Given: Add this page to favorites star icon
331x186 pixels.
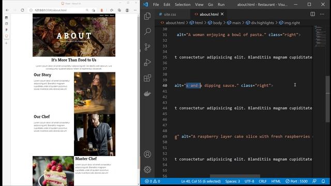Looking at the screenshot, I should tap(94, 10).
